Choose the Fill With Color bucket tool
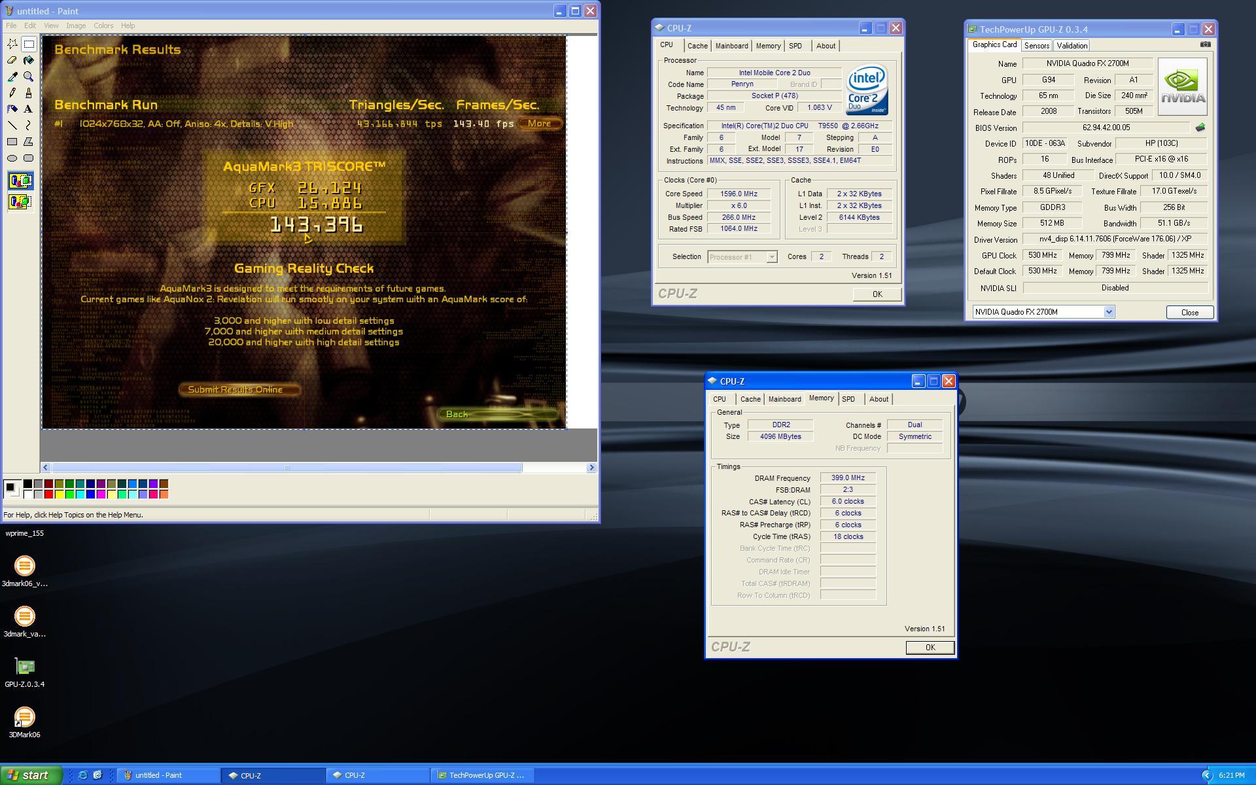Image resolution: width=1256 pixels, height=785 pixels. [29, 60]
